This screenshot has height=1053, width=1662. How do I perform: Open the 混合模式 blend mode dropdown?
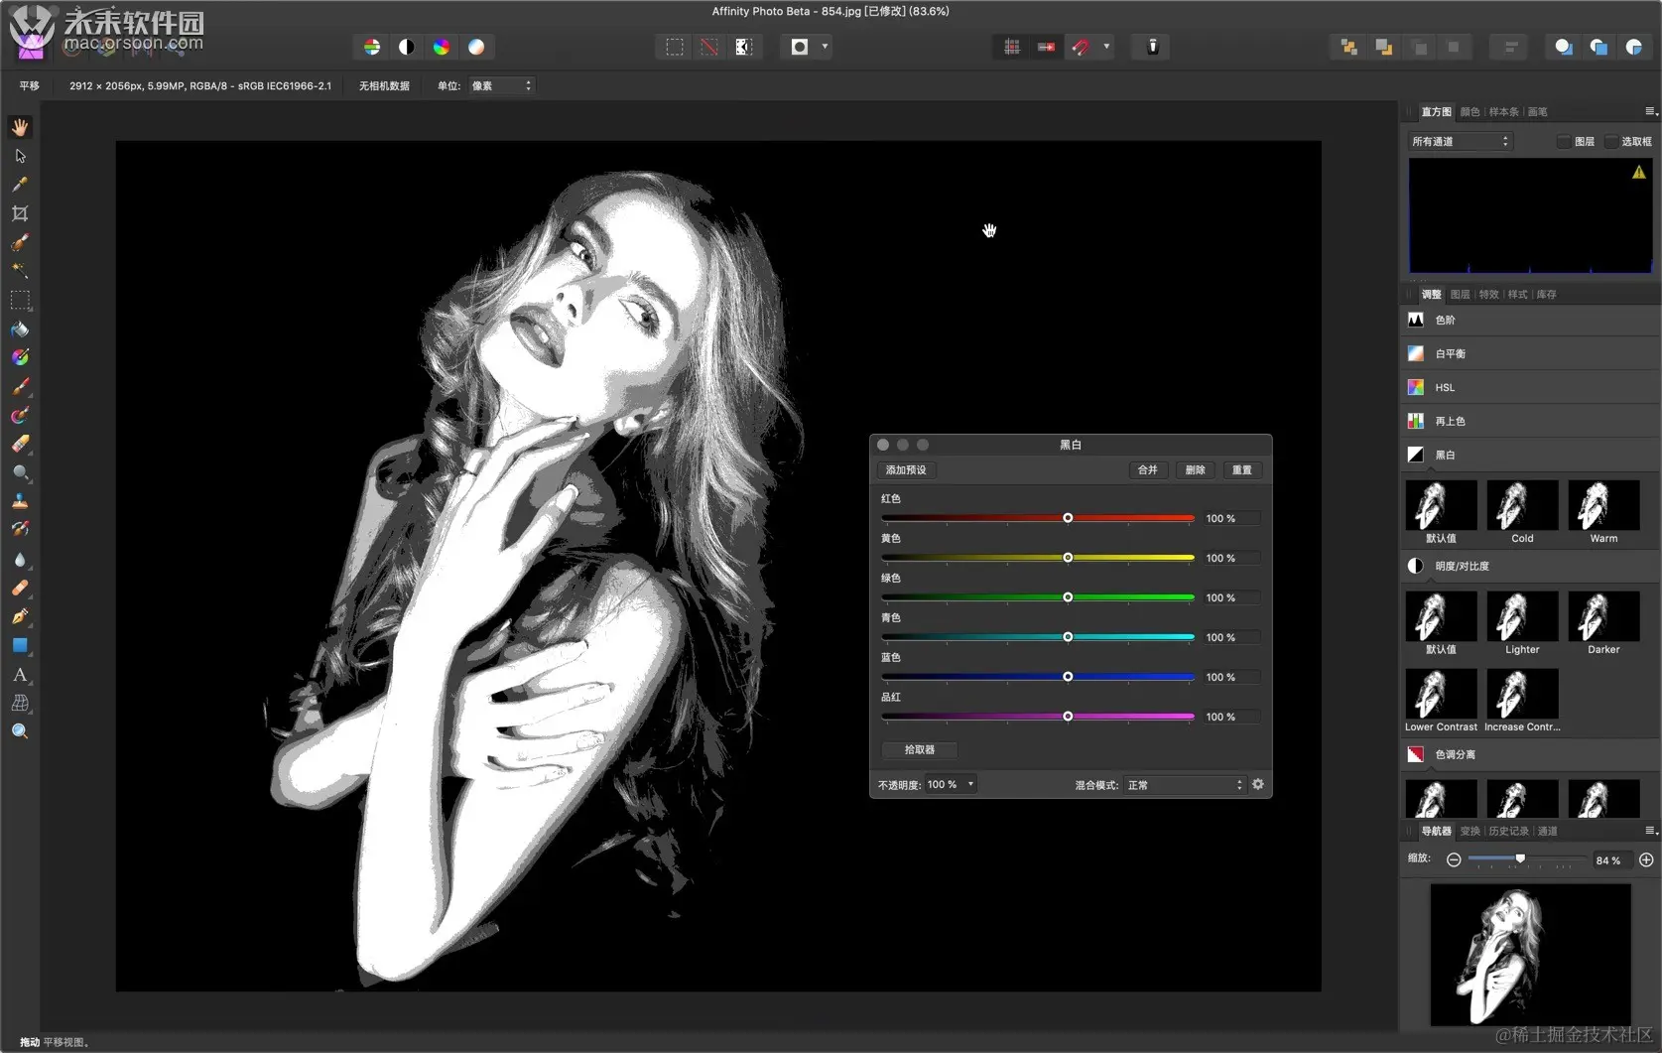[x=1185, y=785]
